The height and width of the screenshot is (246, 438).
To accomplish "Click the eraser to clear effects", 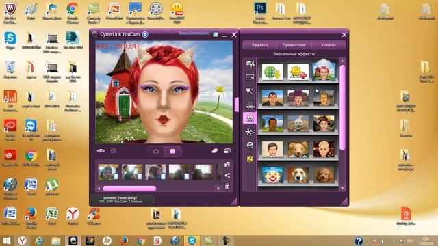I will pos(214,151).
